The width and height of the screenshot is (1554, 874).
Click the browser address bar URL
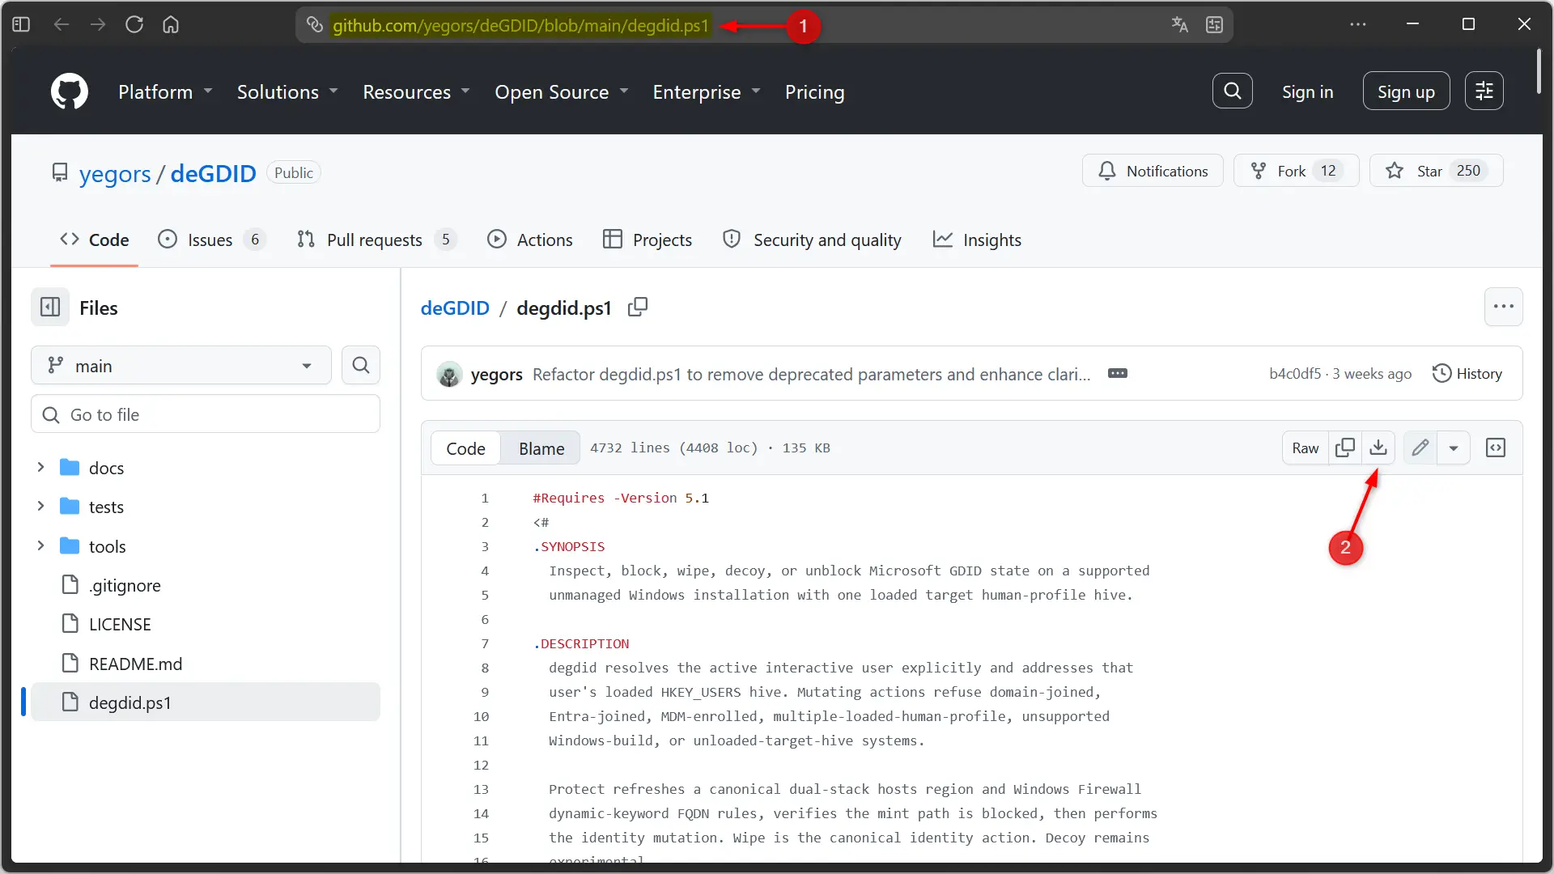(x=520, y=25)
